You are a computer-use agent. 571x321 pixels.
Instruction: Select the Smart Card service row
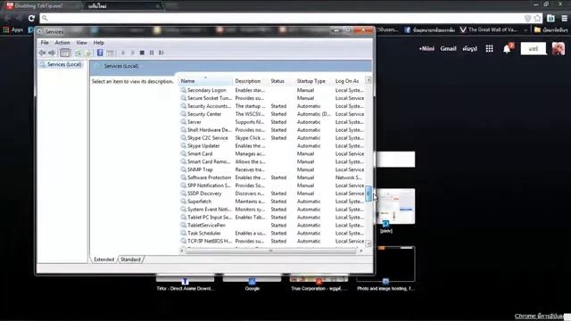point(272,153)
